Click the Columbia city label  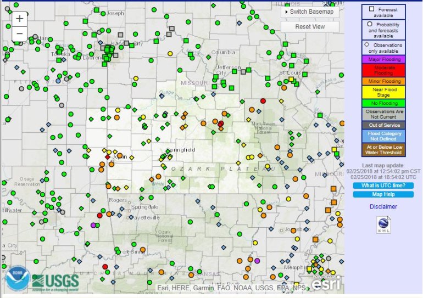(x=223, y=52)
